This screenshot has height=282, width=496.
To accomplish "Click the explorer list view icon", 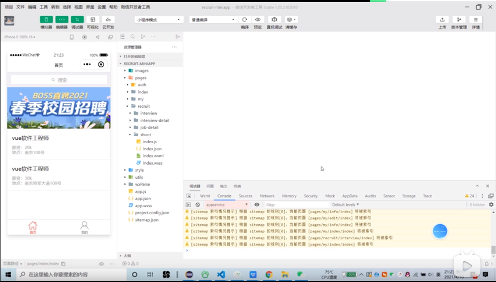I will (122, 36).
